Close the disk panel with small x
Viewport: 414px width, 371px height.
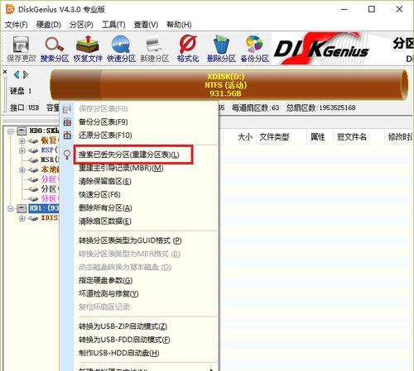[x=5, y=72]
